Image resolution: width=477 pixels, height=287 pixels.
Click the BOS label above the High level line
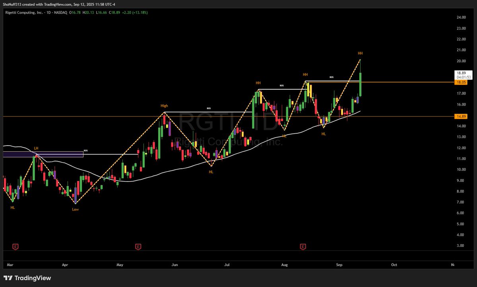click(x=209, y=108)
